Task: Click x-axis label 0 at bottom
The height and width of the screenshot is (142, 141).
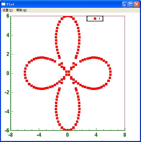Action: tap(67, 135)
